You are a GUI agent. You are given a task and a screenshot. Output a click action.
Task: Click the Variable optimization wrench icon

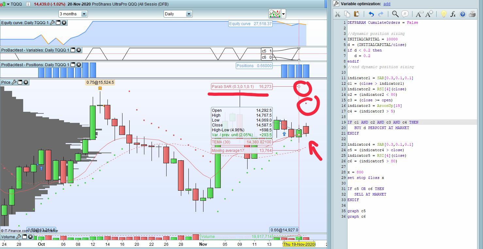coord(336,4)
